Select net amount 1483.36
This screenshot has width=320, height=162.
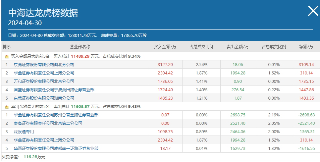click(x=306, y=98)
